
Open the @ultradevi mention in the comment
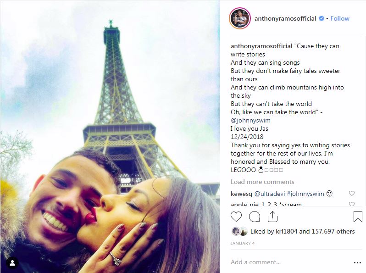(x=270, y=194)
